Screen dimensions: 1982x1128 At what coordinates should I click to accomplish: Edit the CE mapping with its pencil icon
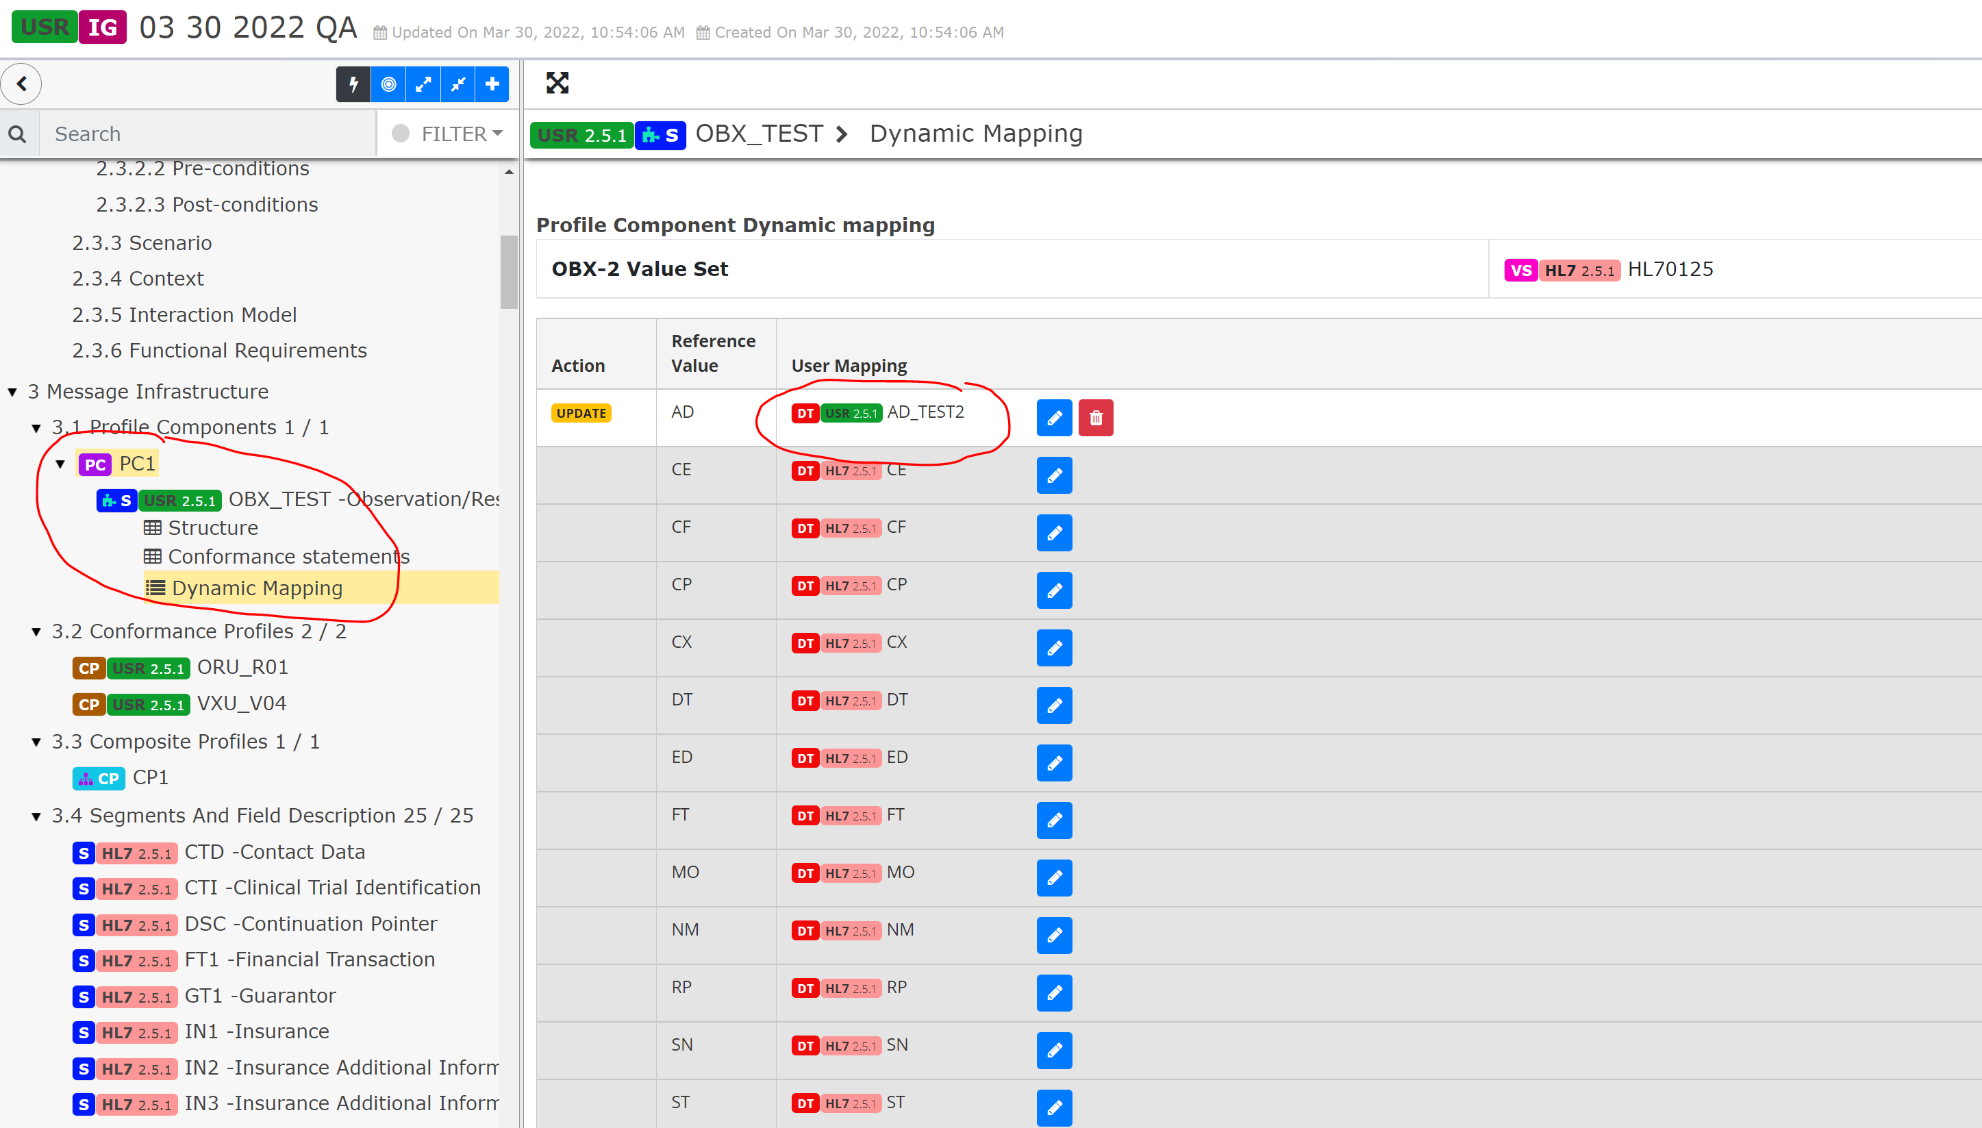[x=1053, y=475]
